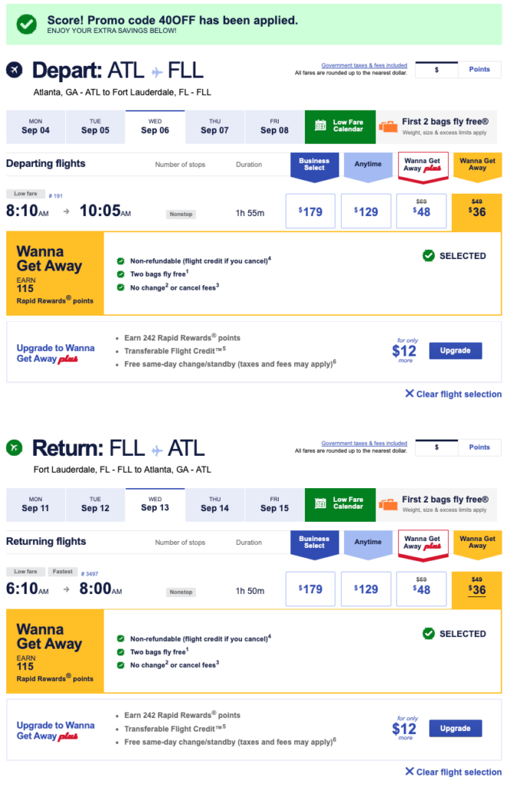Click the departing airplane icon beside Depart
517x787 pixels.
(15, 70)
